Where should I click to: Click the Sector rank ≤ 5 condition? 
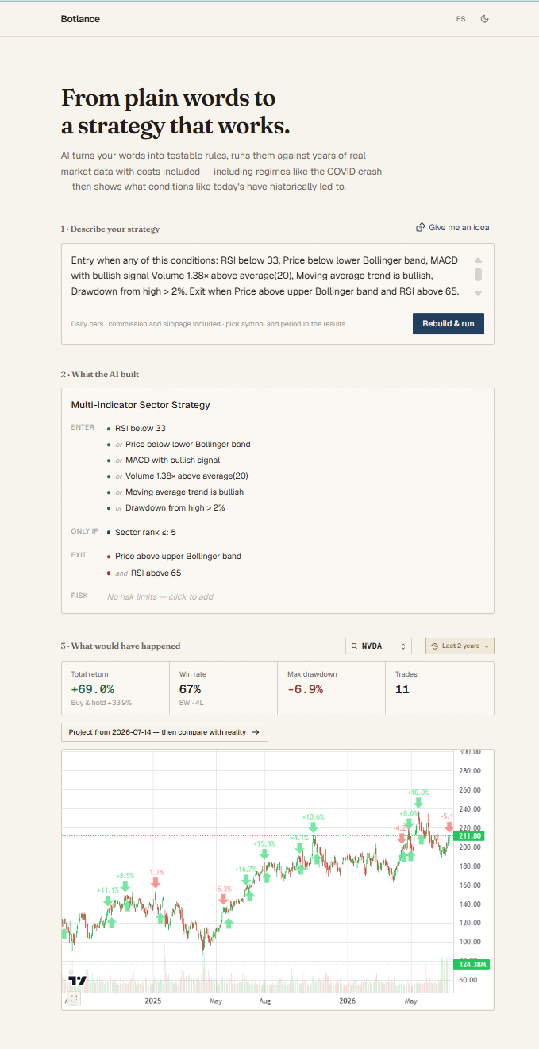145,532
